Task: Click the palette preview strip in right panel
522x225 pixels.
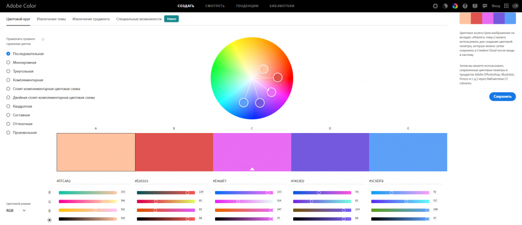Action: [488, 18]
